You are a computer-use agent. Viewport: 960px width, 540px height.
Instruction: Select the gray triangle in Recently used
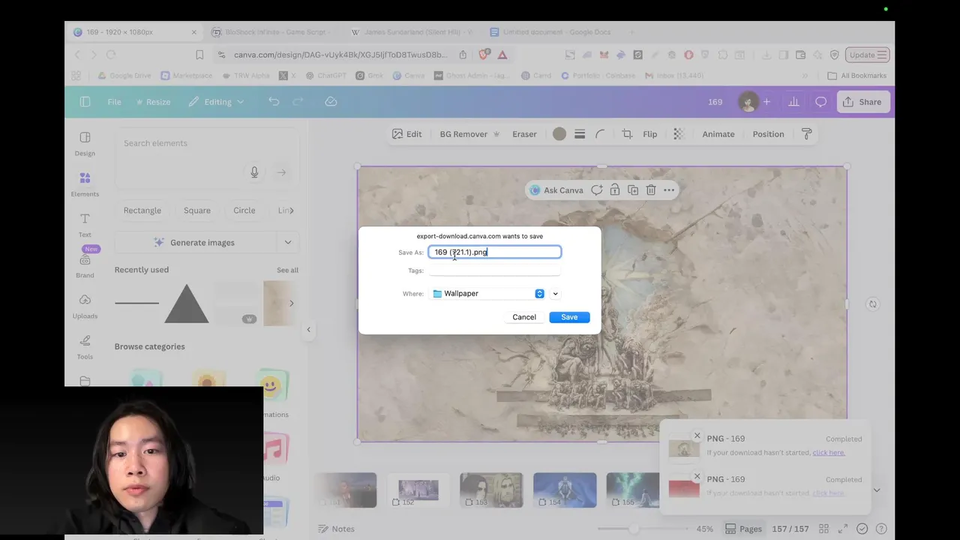[x=187, y=304]
